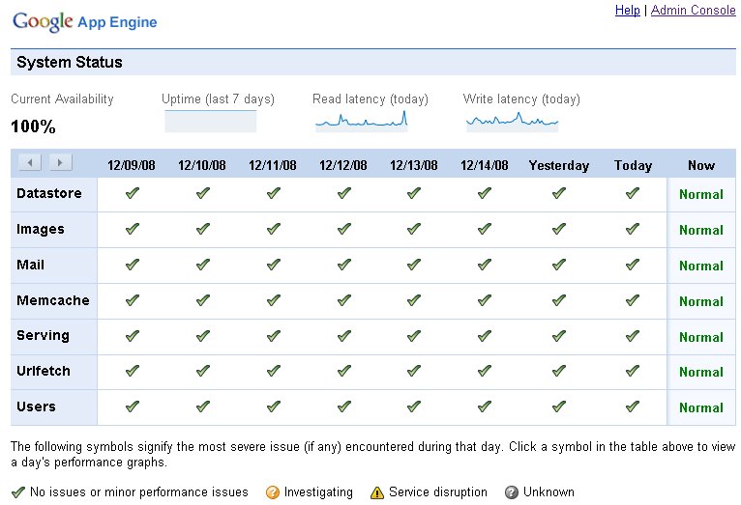Click Users checkmark for 12/14/08
The width and height of the screenshot is (741, 505).
[485, 407]
